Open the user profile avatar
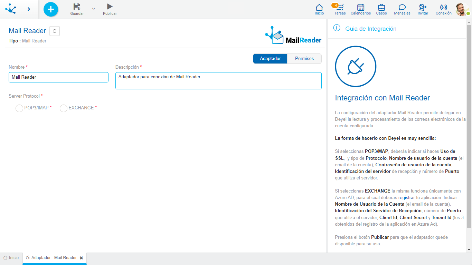The width and height of the screenshot is (472, 265). coord(462,9)
